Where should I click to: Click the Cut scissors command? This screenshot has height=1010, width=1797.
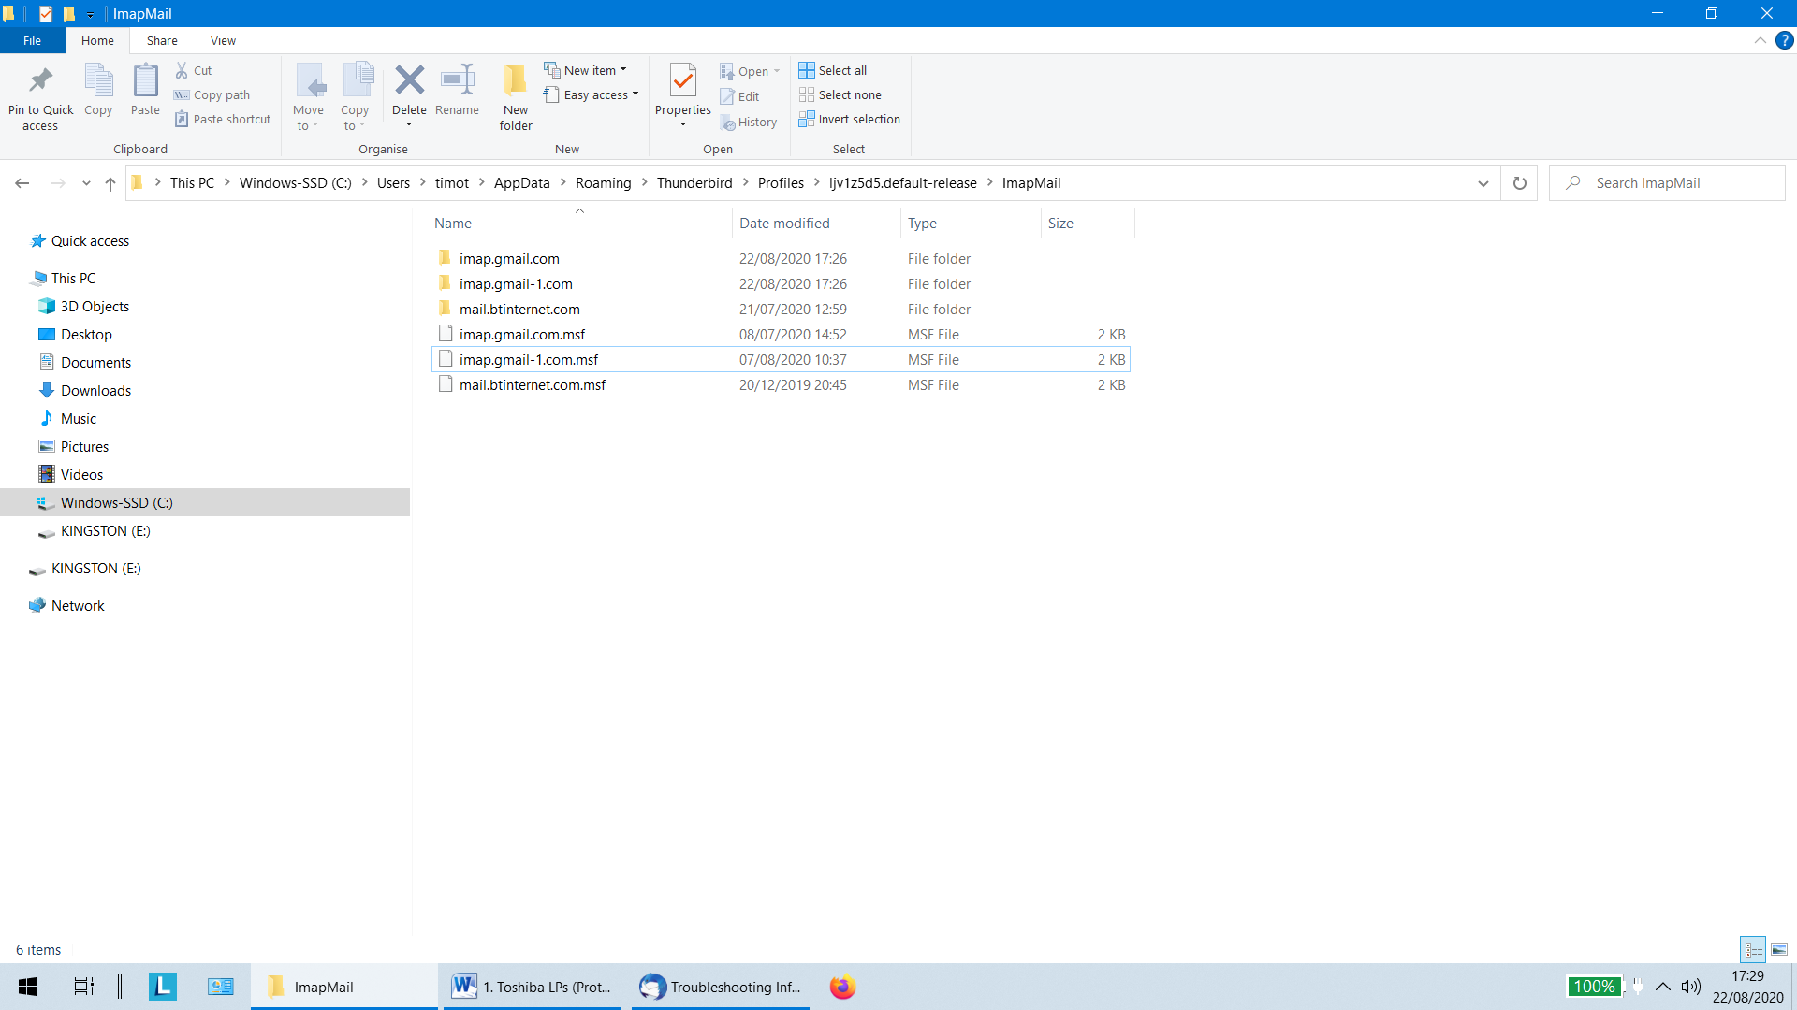[x=194, y=70]
